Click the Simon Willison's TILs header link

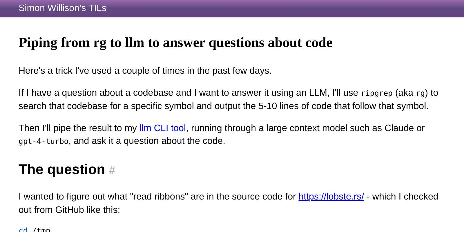pyautogui.click(x=62, y=8)
